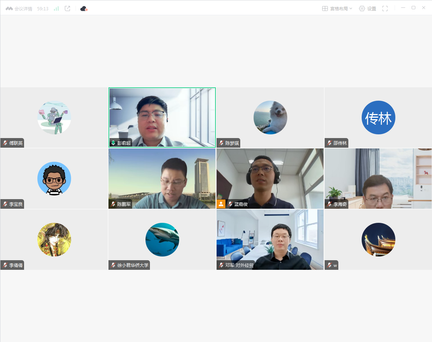Click muted microphone icon beside 邓军 对外经贸
Image resolution: width=432 pixels, height=342 pixels.
(x=221, y=265)
